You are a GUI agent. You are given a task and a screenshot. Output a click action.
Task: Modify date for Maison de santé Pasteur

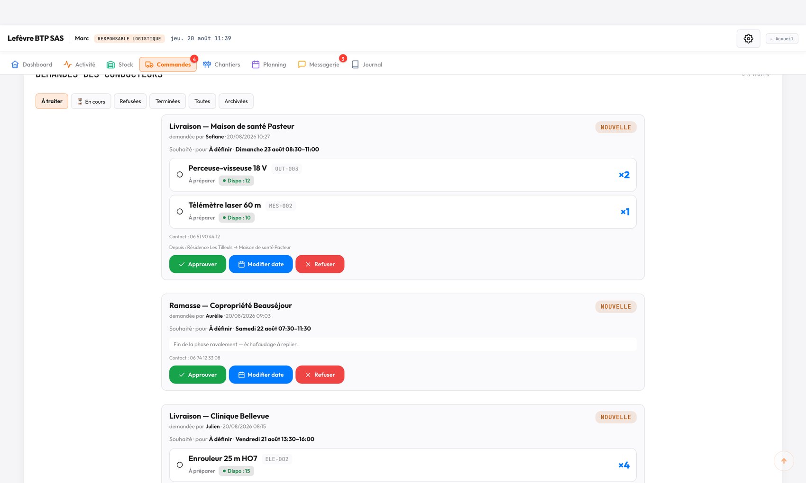point(261,264)
